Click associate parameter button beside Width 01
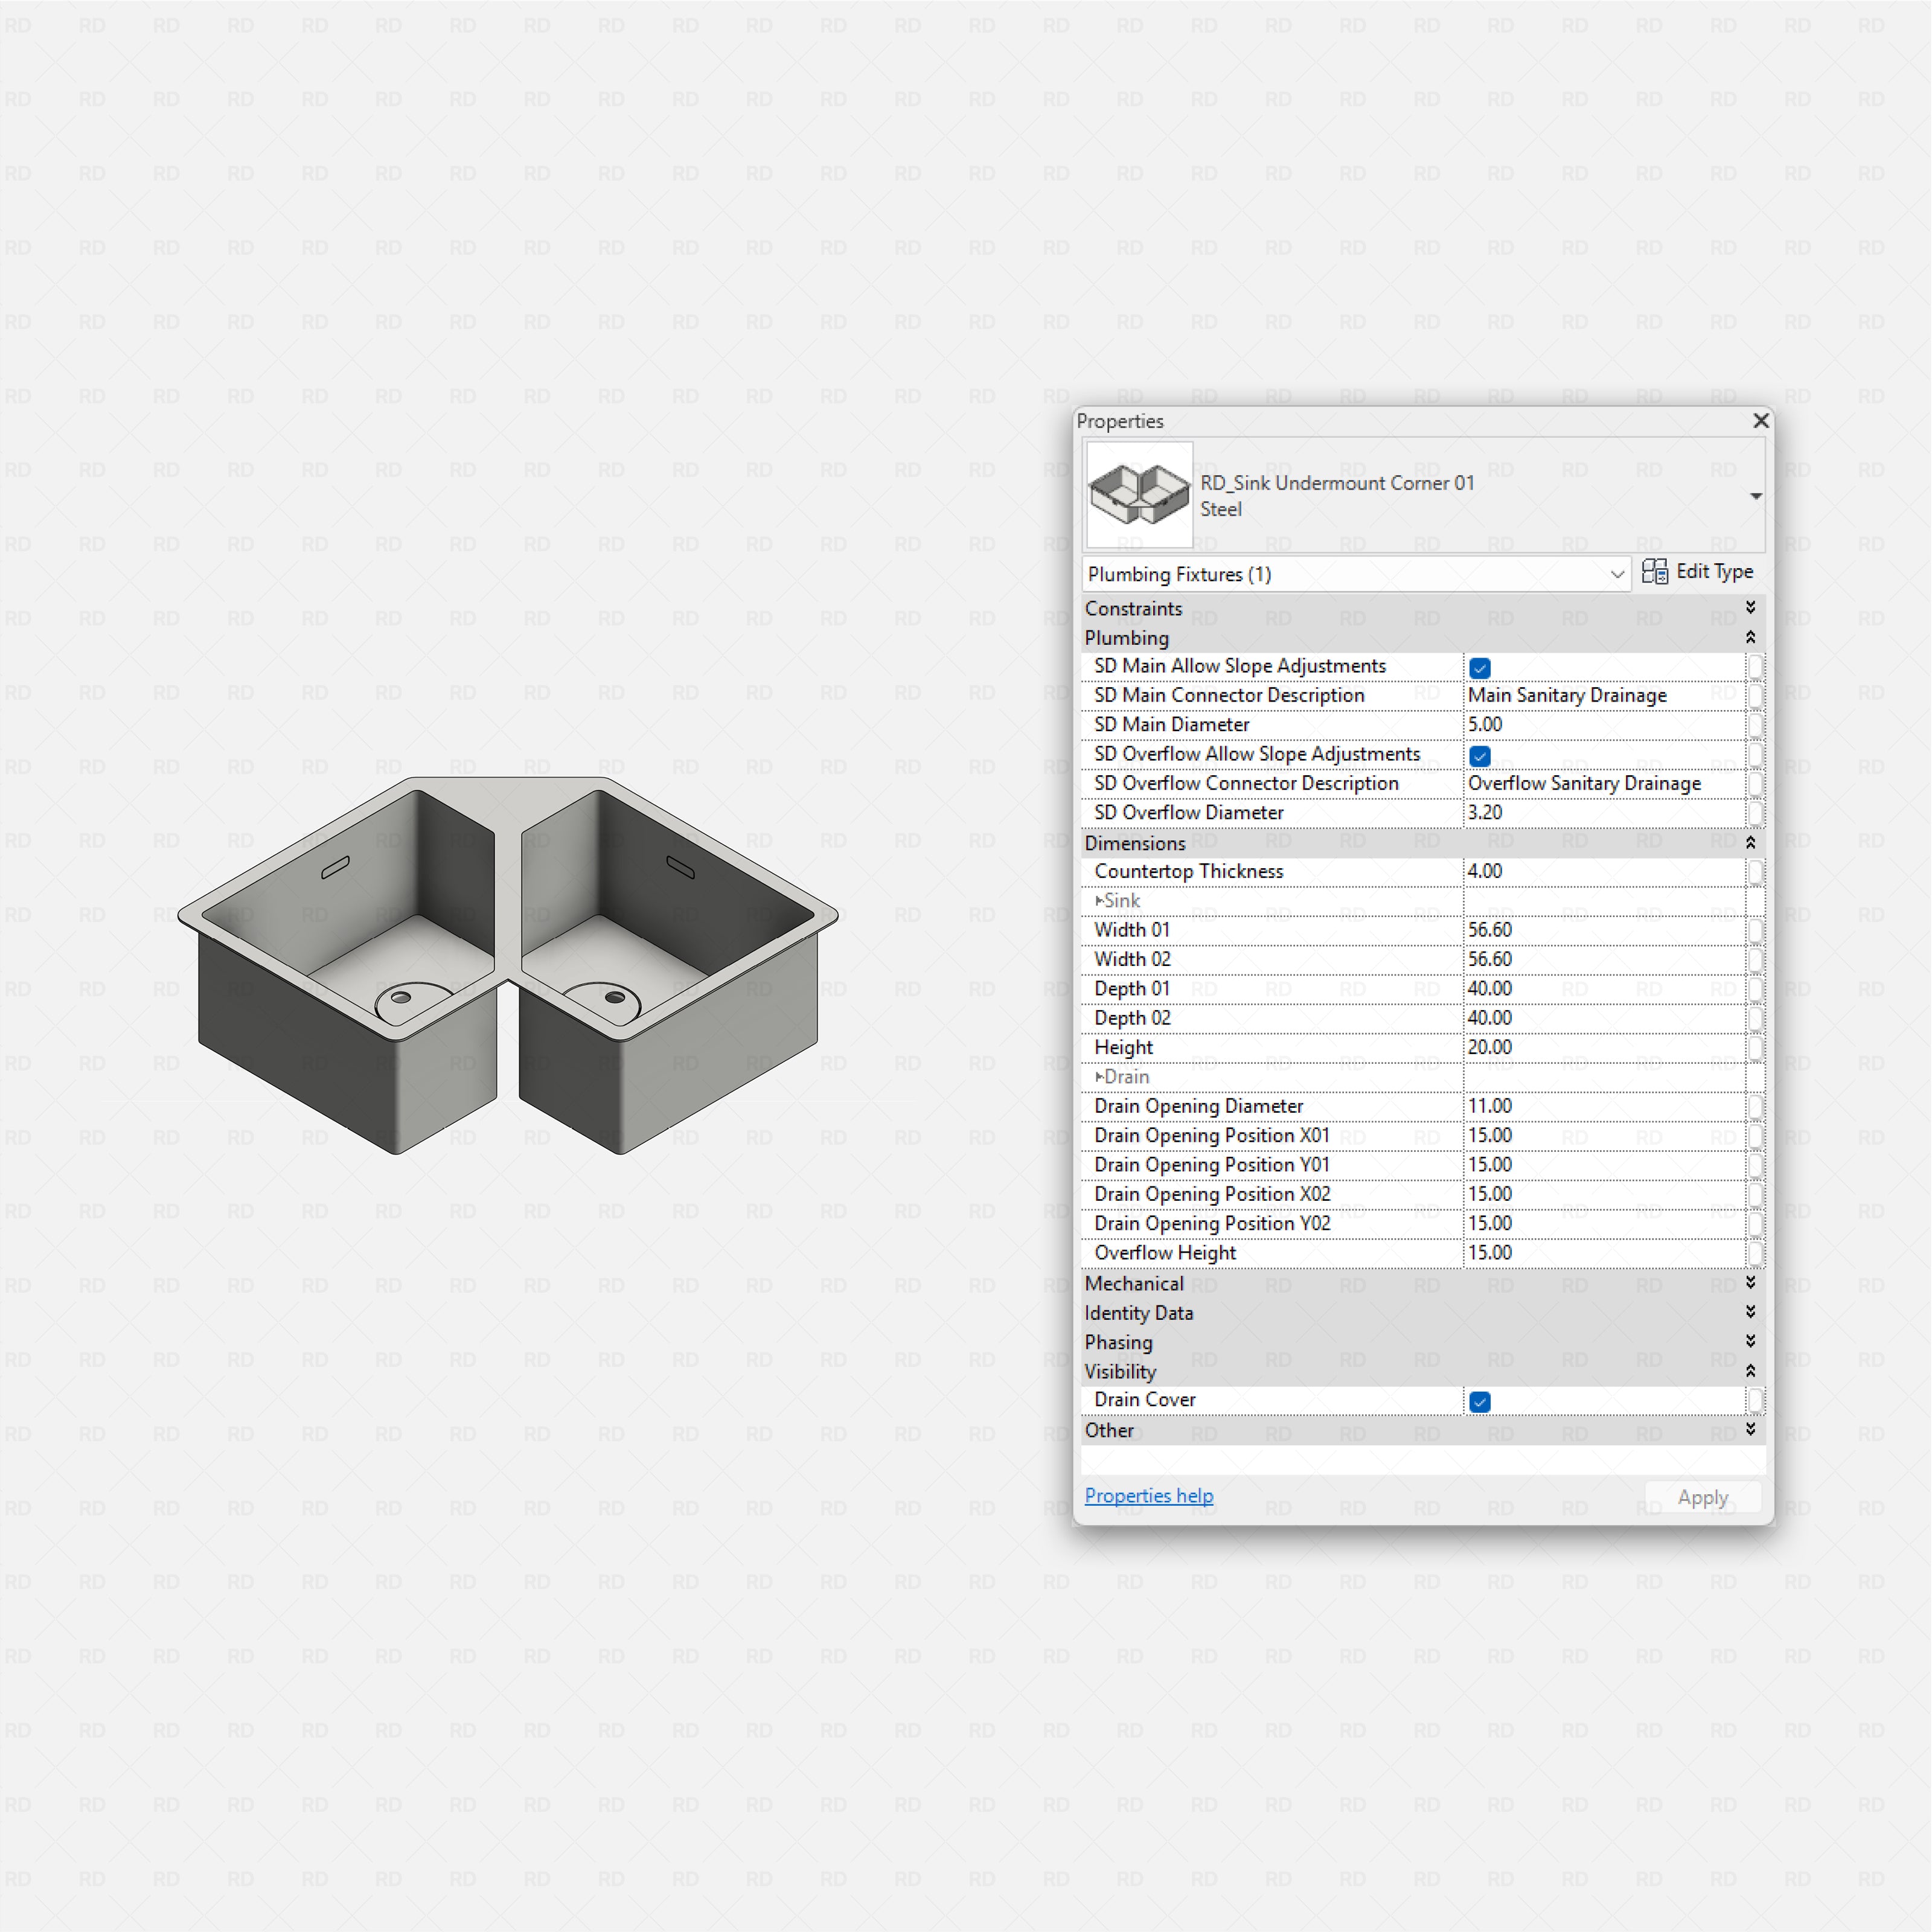The height and width of the screenshot is (1932, 1932). tap(1757, 930)
